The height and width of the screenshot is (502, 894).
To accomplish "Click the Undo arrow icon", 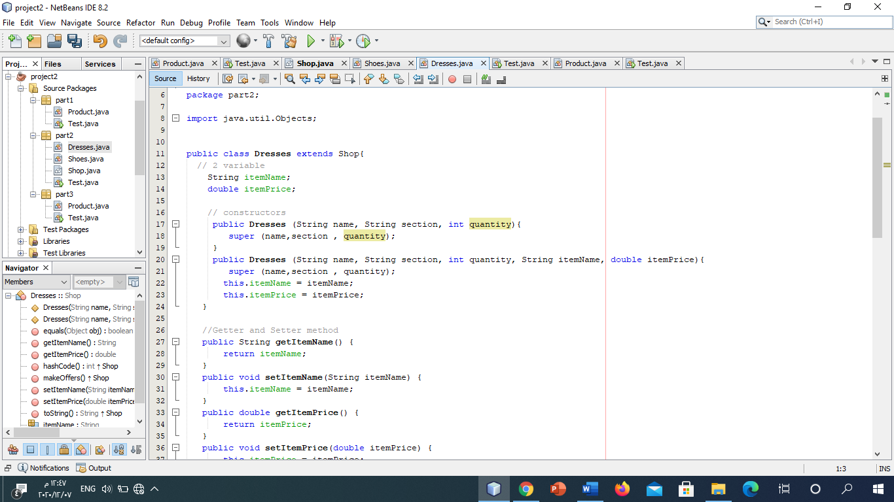I will pos(100,41).
